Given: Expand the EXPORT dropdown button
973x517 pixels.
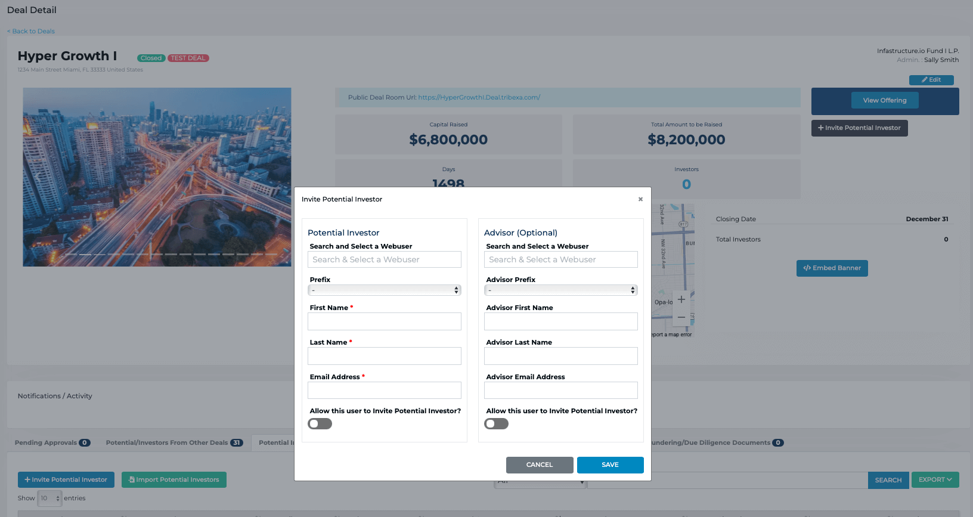Looking at the screenshot, I should 935,480.
